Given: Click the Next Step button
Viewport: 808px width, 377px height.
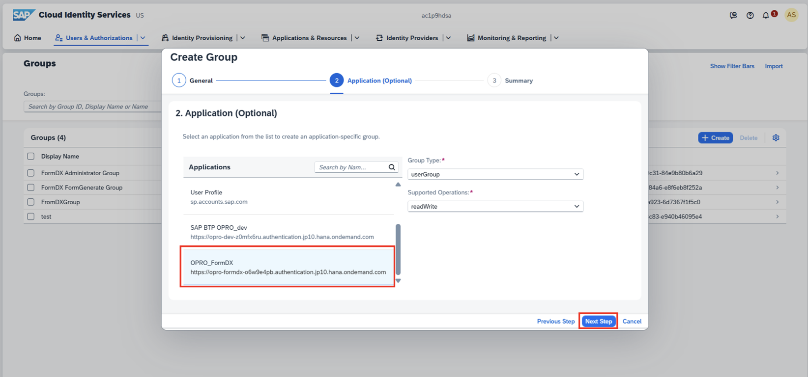Looking at the screenshot, I should tap(598, 322).
